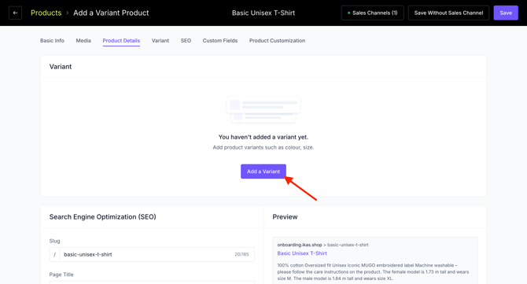Click the 20/185 character counter

click(x=241, y=254)
